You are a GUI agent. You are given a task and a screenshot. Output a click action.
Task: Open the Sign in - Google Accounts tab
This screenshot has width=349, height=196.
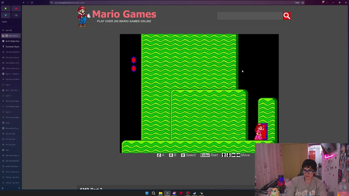10,74
